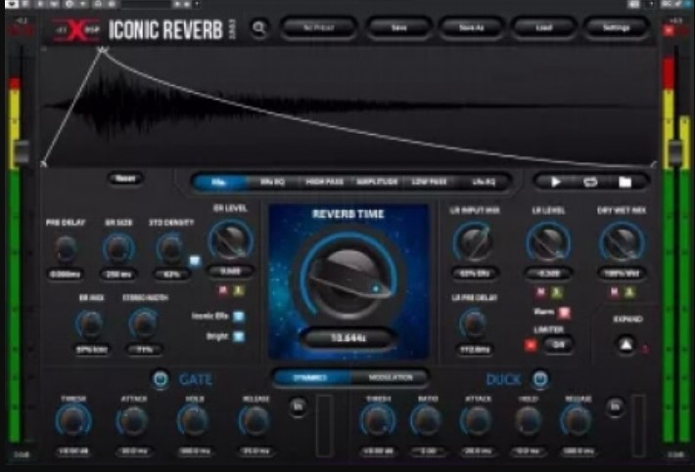Solo the ER Level with S button
Viewport: 695px width, 472px height.
coord(239,290)
